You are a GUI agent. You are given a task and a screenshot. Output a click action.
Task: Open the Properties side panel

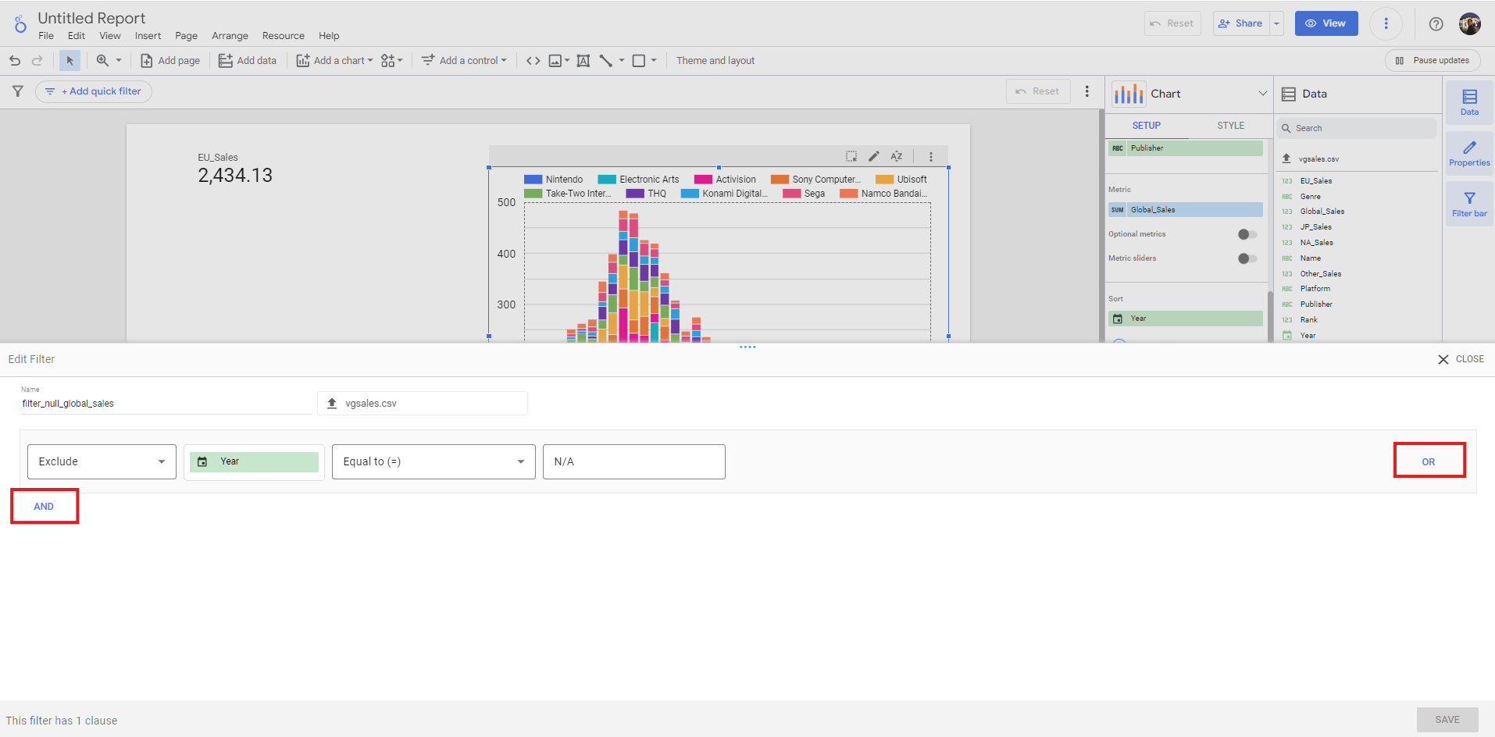[x=1468, y=153]
